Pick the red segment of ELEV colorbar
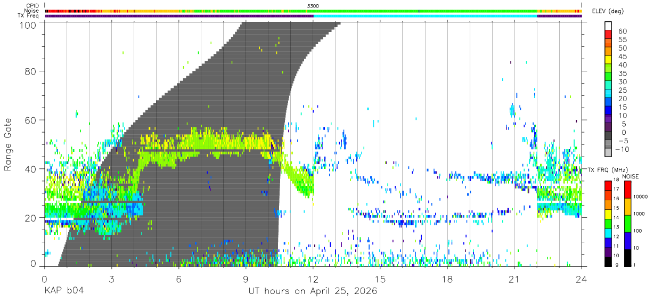The width and height of the screenshot is (654, 302). click(608, 34)
